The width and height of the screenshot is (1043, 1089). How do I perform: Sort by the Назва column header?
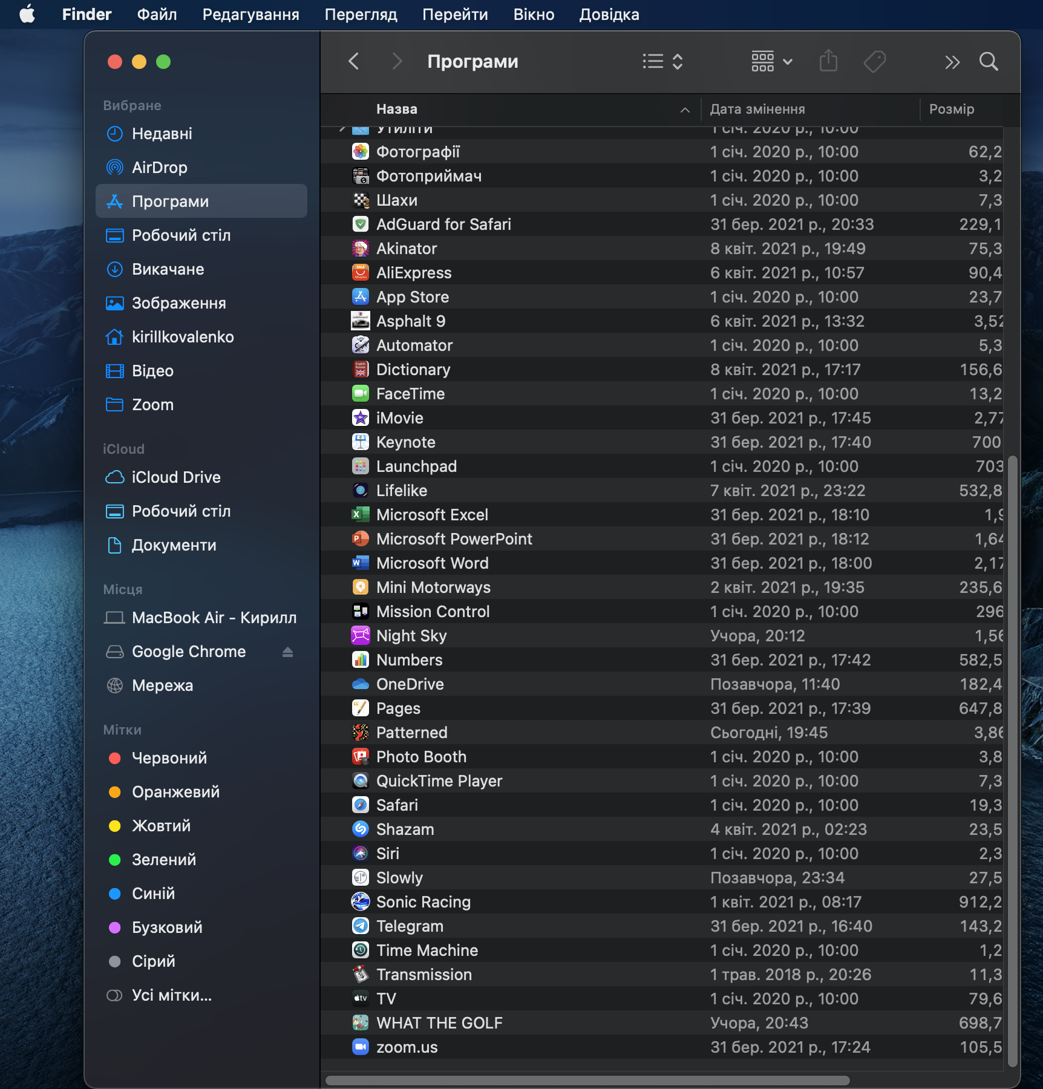click(397, 110)
